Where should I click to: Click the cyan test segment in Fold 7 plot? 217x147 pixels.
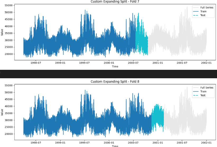141,40
